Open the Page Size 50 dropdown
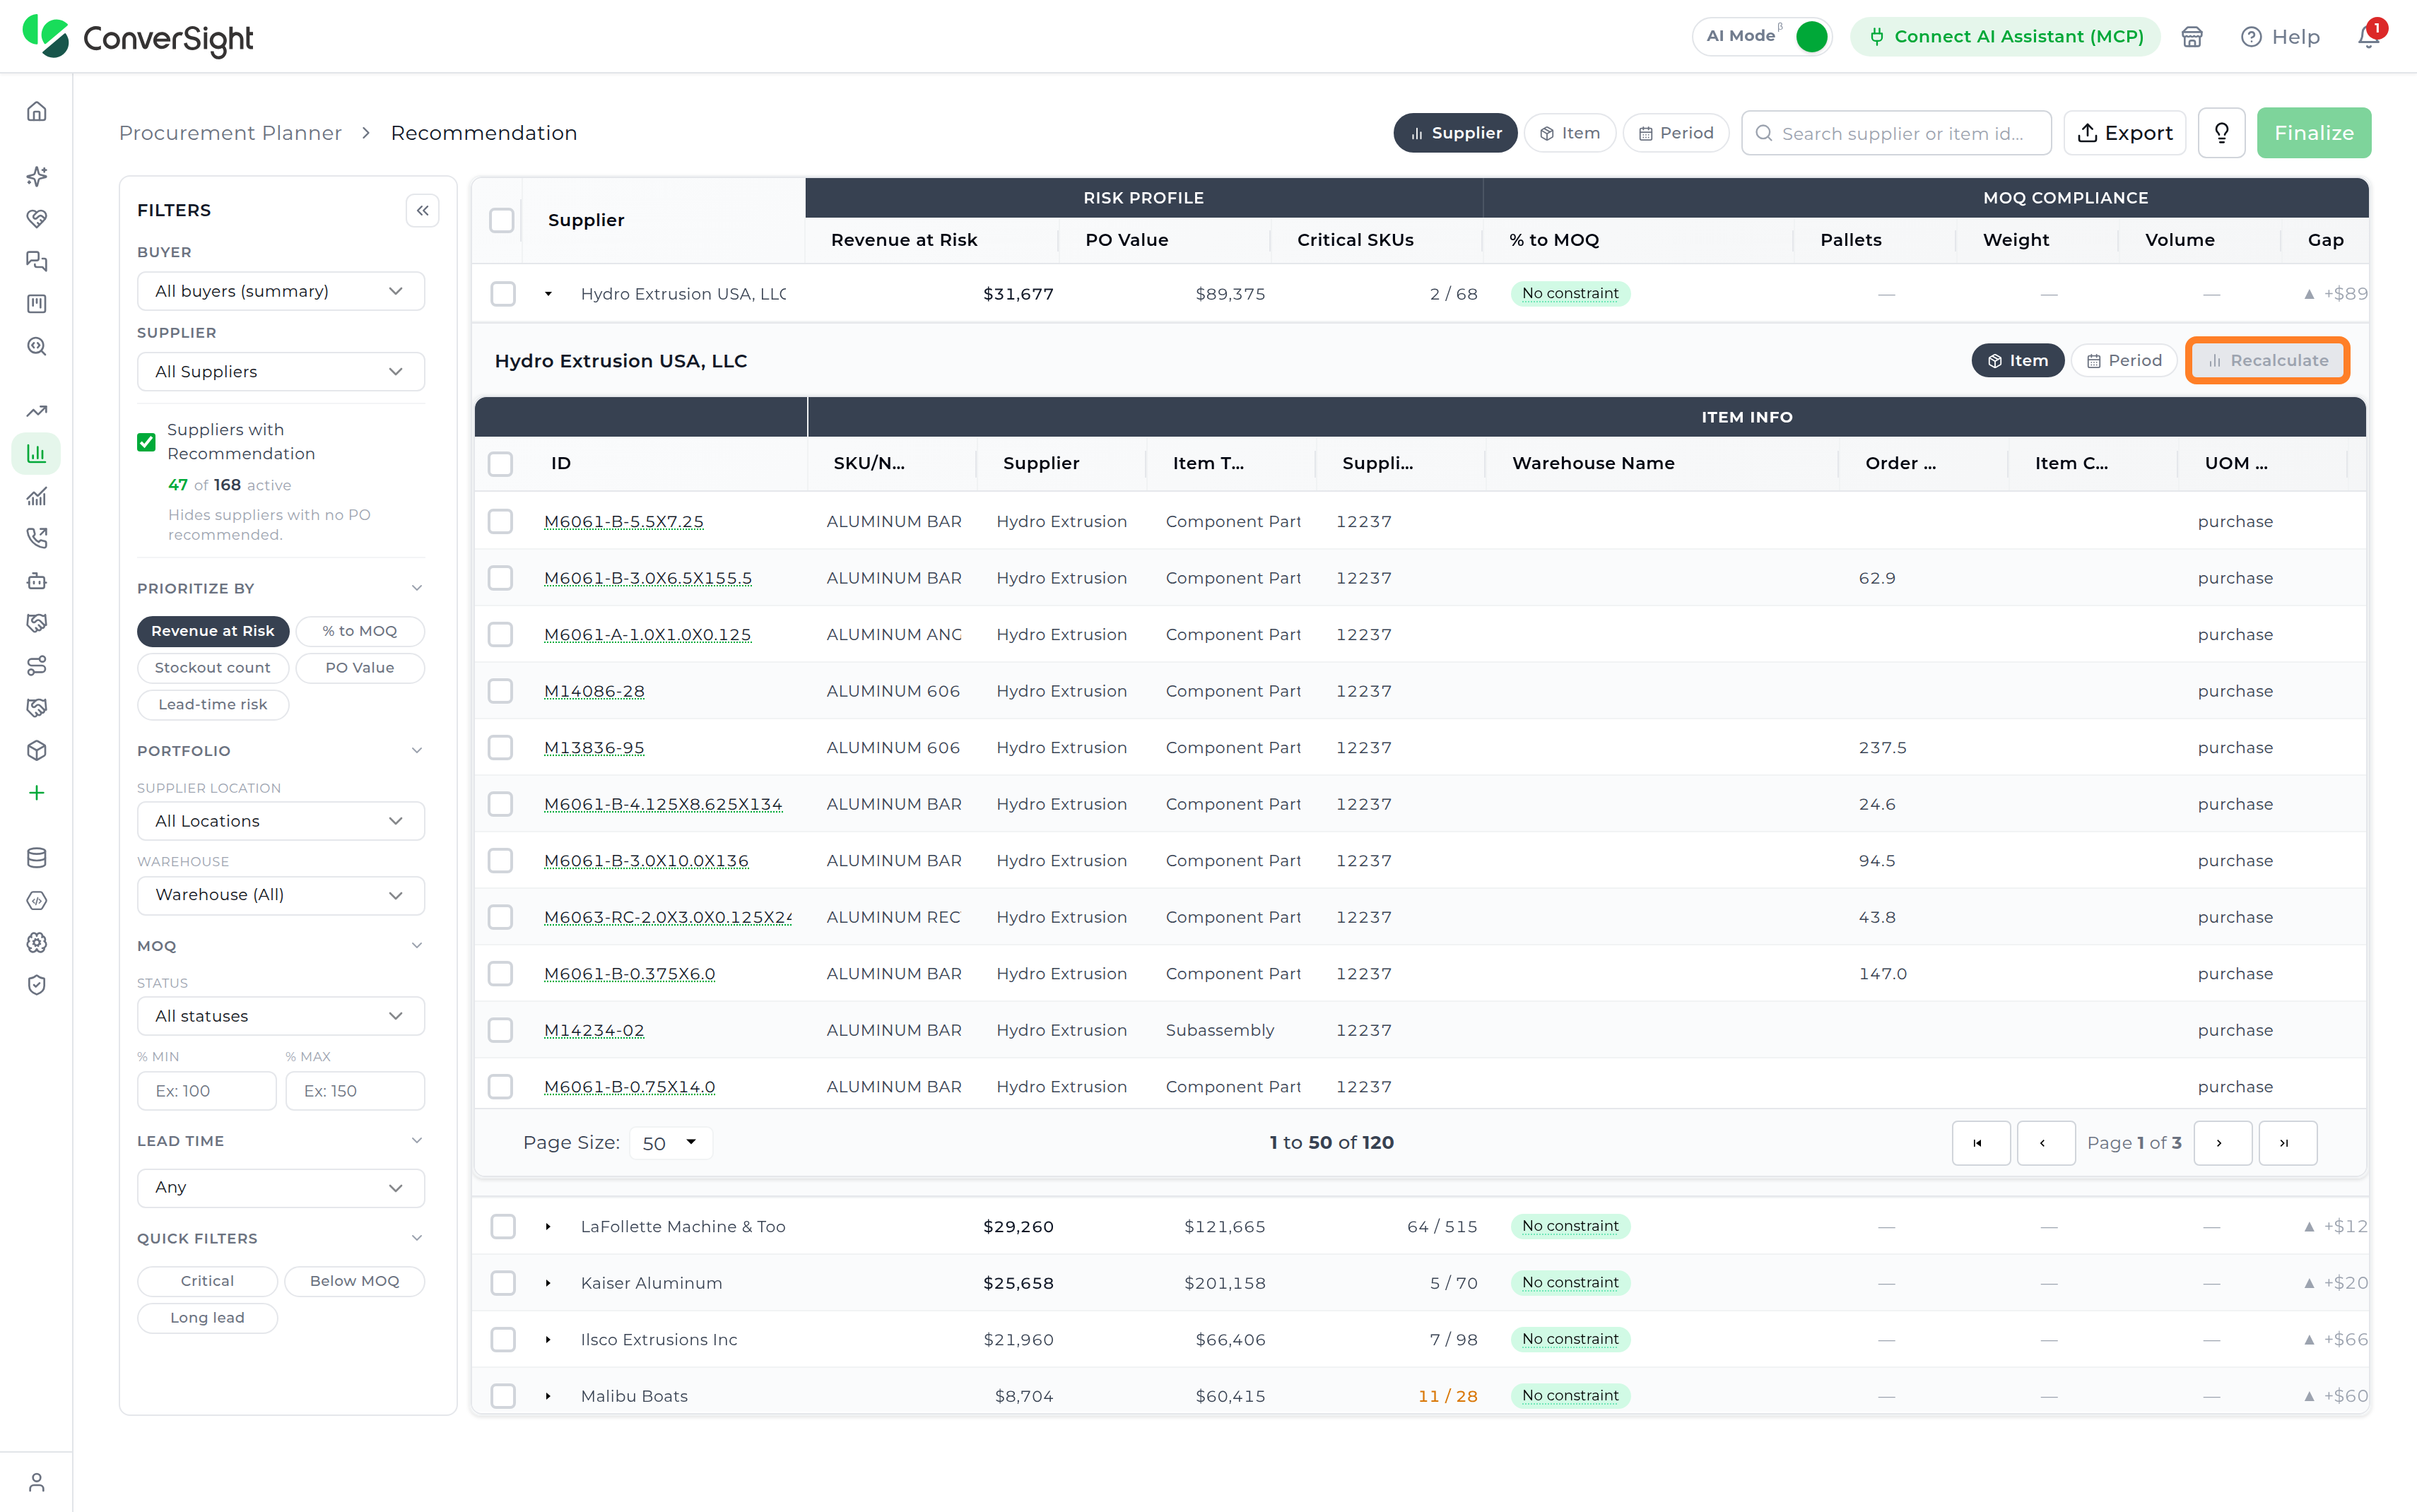 point(670,1143)
